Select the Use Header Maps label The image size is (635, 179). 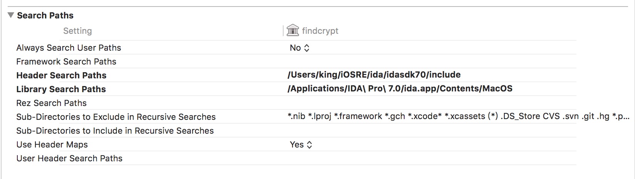pos(52,144)
